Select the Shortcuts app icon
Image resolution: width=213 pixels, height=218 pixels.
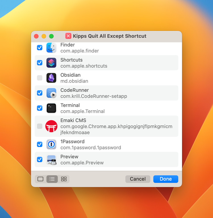coord(51,63)
